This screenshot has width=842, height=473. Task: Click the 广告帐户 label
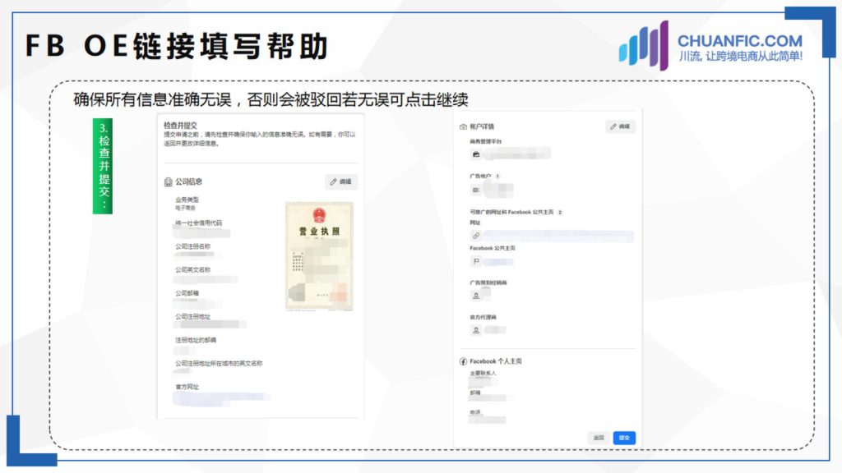[x=480, y=176]
